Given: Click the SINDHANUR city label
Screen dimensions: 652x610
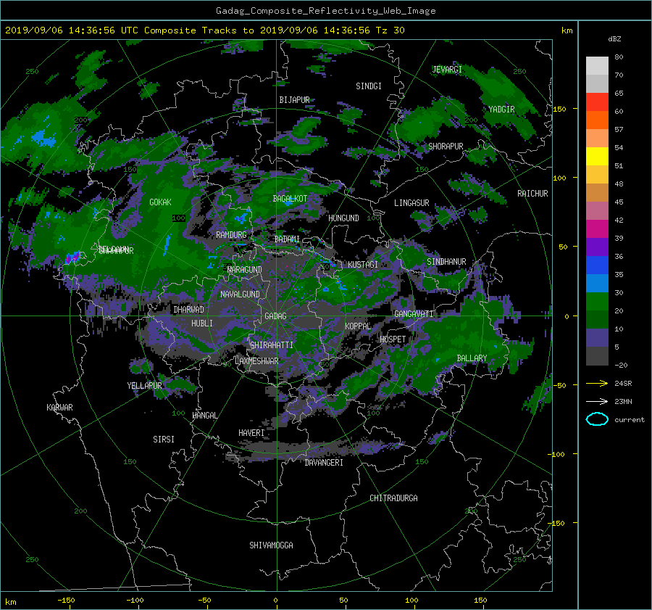Looking at the screenshot, I should click(x=446, y=262).
